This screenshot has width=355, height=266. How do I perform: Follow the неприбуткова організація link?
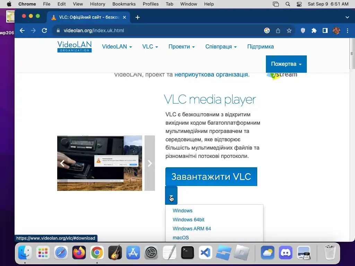click(x=211, y=74)
